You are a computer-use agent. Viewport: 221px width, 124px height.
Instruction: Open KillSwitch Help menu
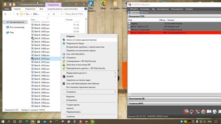189,9
